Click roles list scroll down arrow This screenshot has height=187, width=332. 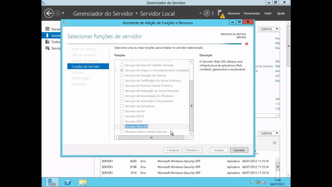[x=191, y=133]
